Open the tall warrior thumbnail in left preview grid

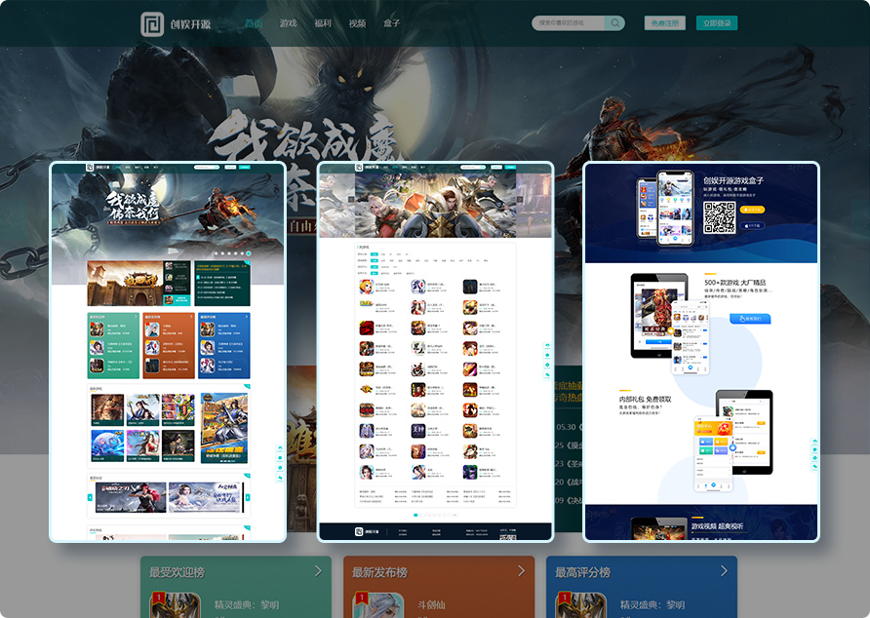[x=224, y=428]
